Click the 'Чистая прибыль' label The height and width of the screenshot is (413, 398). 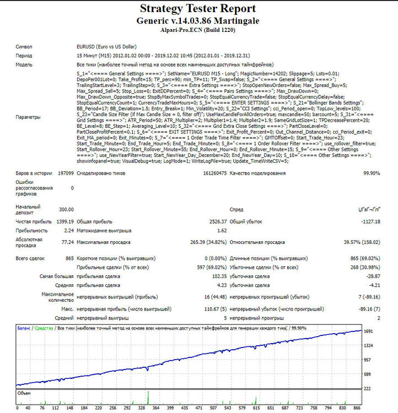click(x=34, y=221)
